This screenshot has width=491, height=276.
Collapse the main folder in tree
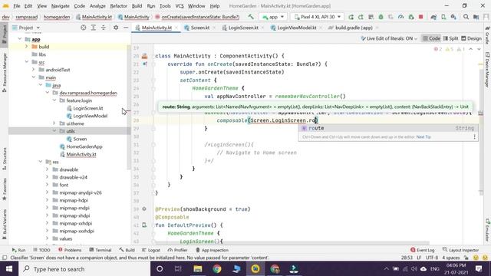coord(34,77)
